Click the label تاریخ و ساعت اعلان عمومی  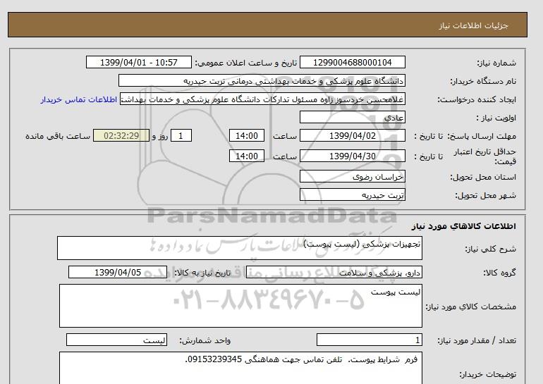tap(246, 63)
